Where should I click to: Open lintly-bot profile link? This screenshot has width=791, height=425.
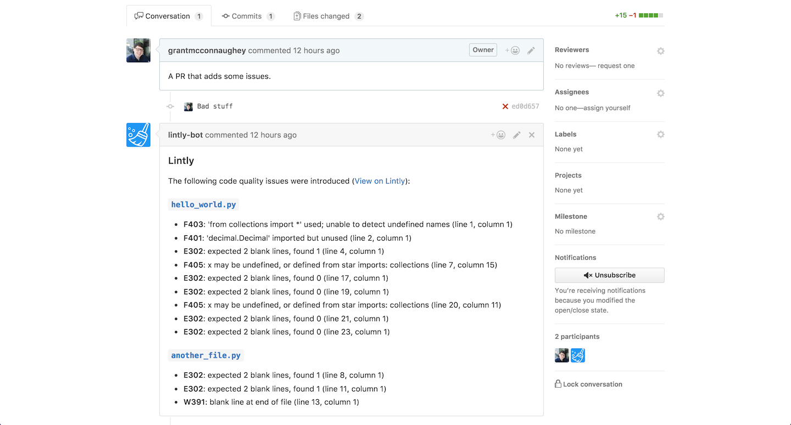[x=186, y=135]
